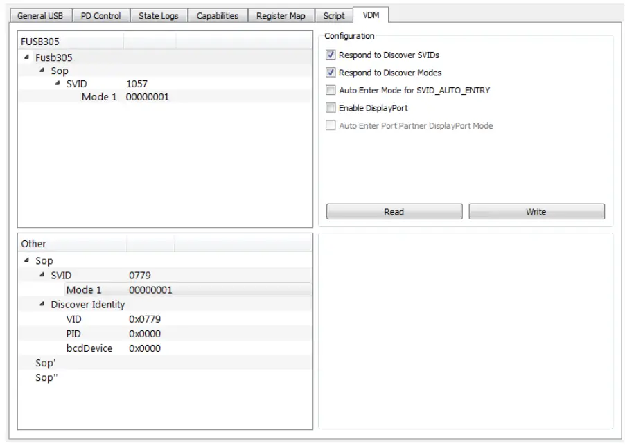Image resolution: width=625 pixels, height=448 pixels.
Task: Check the Enable DisplayPort box
Action: point(331,107)
